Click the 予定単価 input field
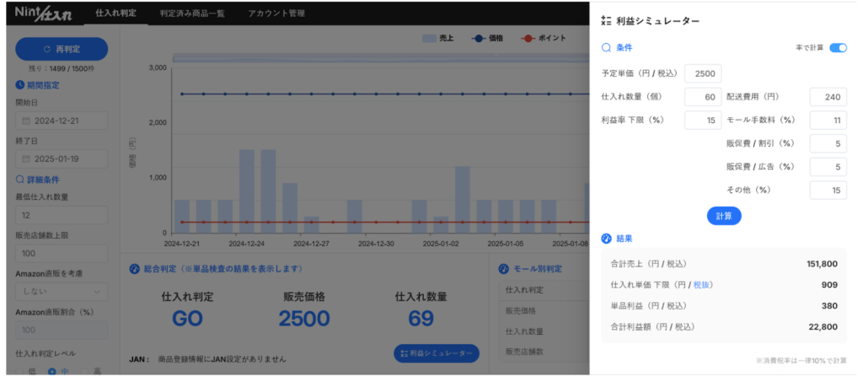863x377 pixels. point(703,74)
